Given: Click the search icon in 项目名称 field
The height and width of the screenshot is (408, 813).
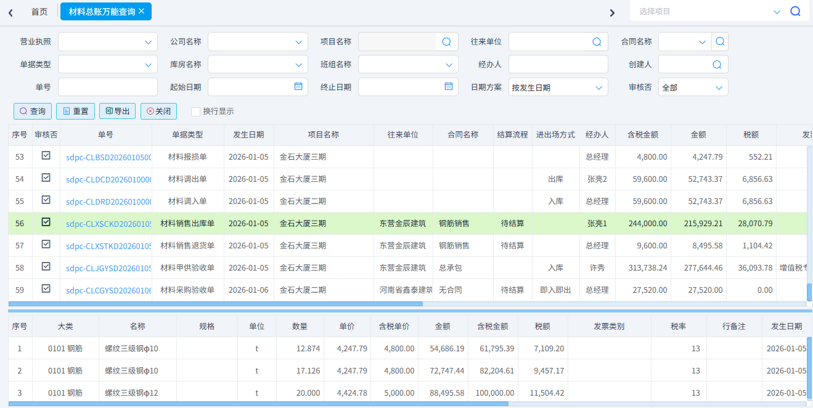Looking at the screenshot, I should click(x=446, y=42).
